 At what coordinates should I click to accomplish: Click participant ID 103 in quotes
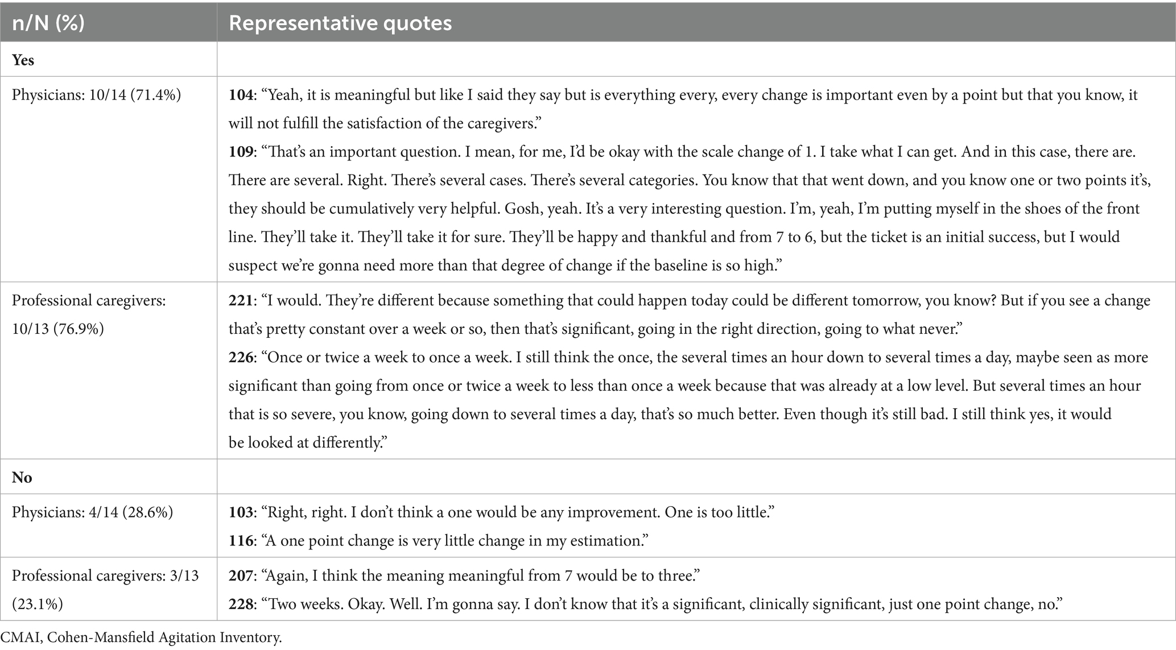click(240, 512)
